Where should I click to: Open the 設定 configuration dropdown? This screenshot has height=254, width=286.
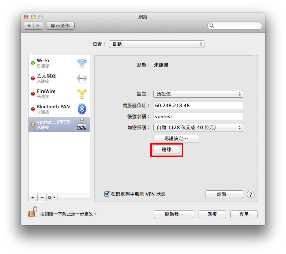coord(198,94)
